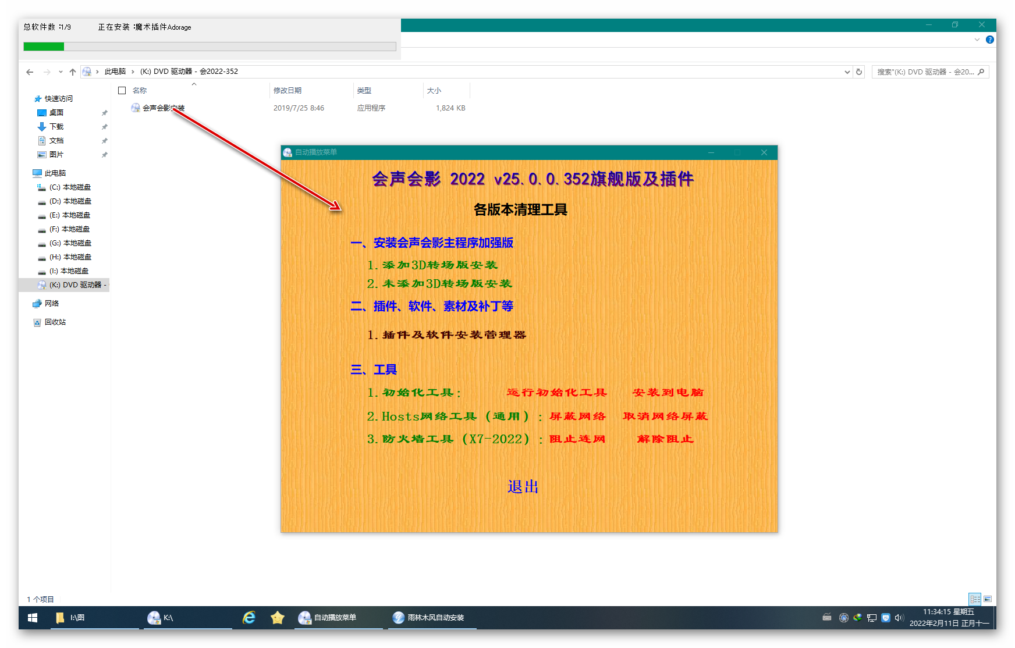Image resolution: width=1015 pixels, height=648 pixels.
Task: Switch to large icons view at bottom right
Action: (x=988, y=599)
